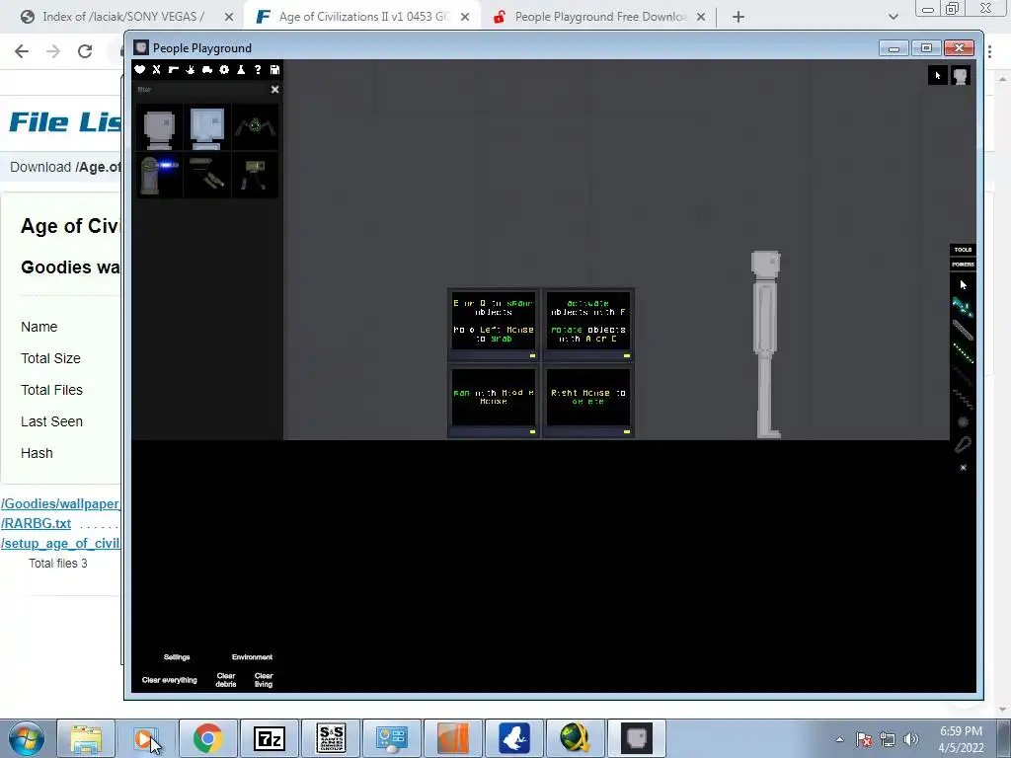Select the gear machinery category

(224, 70)
